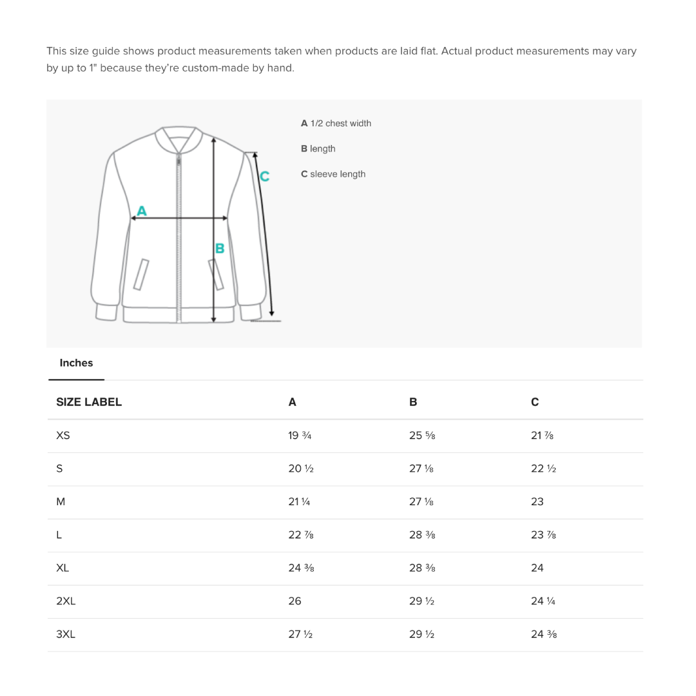The height and width of the screenshot is (696, 696).
Task: Select the M size row label
Action: (61, 501)
